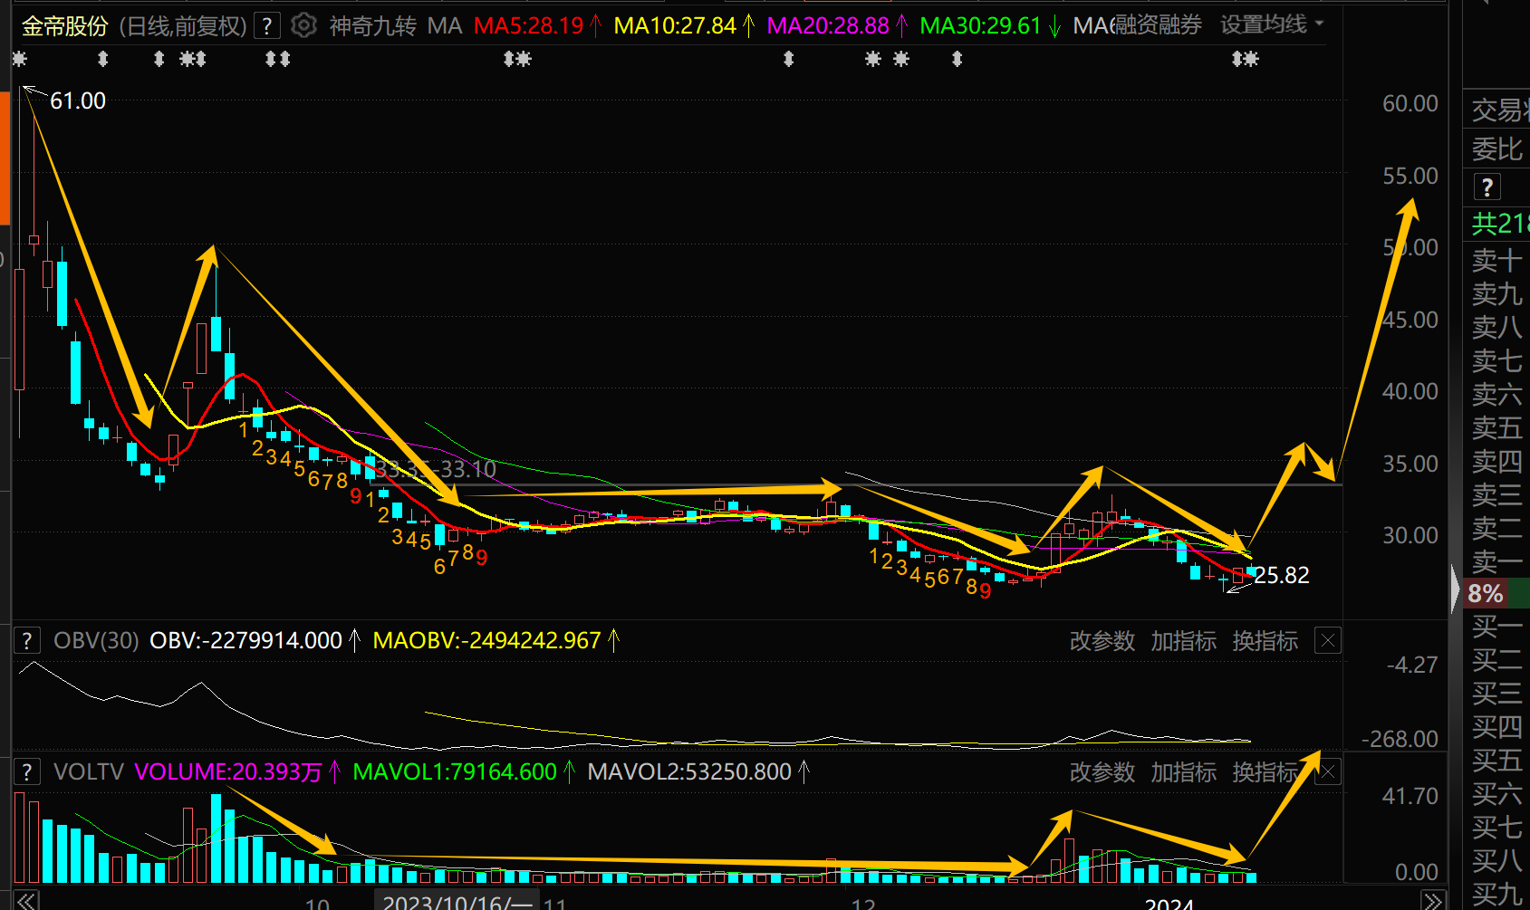Toggle the 神奇九转 indicator
The image size is (1530, 910).
click(372, 26)
